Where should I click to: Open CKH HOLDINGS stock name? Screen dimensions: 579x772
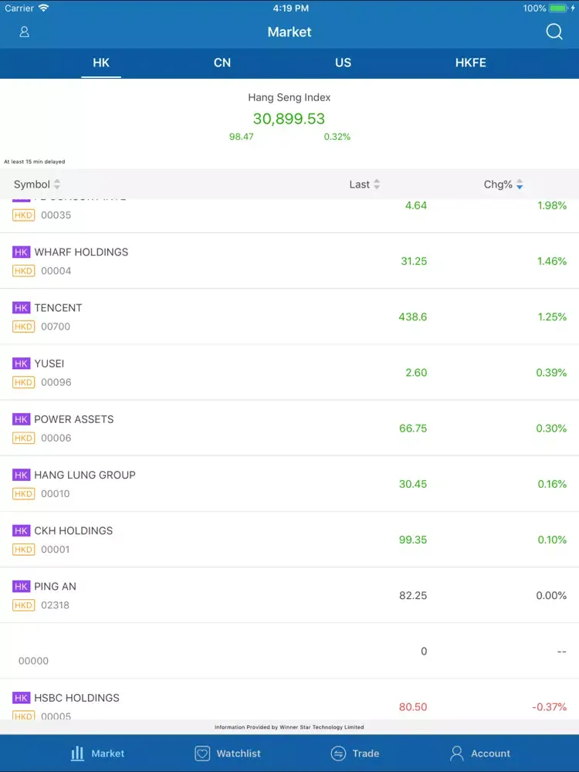(x=73, y=530)
